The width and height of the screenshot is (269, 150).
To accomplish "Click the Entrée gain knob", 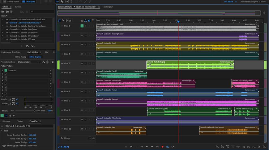I will 13,99.
